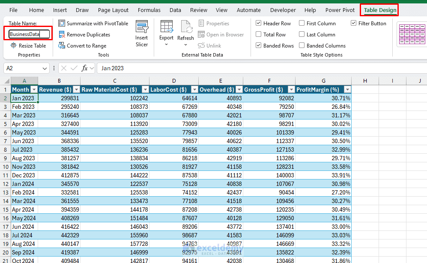Open the File tab
Screen dimensions: 427x263
point(13,10)
